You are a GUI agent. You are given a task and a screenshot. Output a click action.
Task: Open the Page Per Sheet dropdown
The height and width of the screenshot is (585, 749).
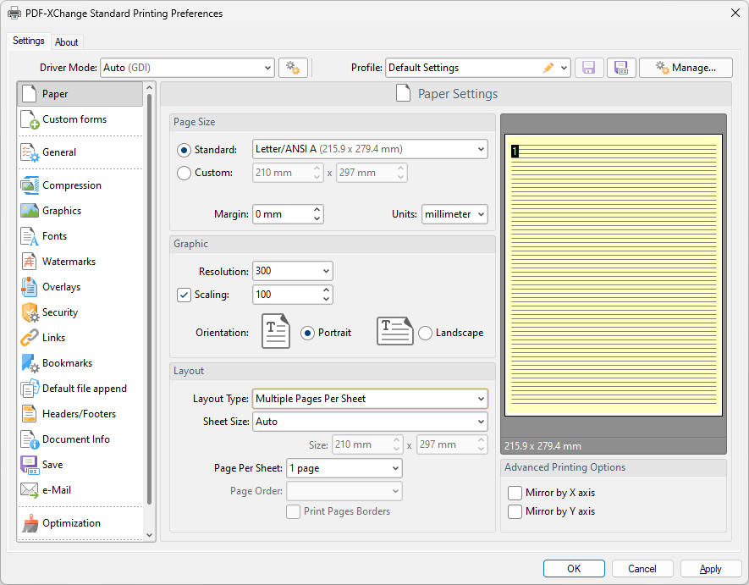click(x=344, y=468)
